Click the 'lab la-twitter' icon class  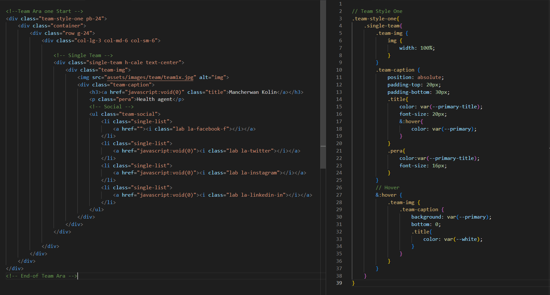(x=250, y=151)
